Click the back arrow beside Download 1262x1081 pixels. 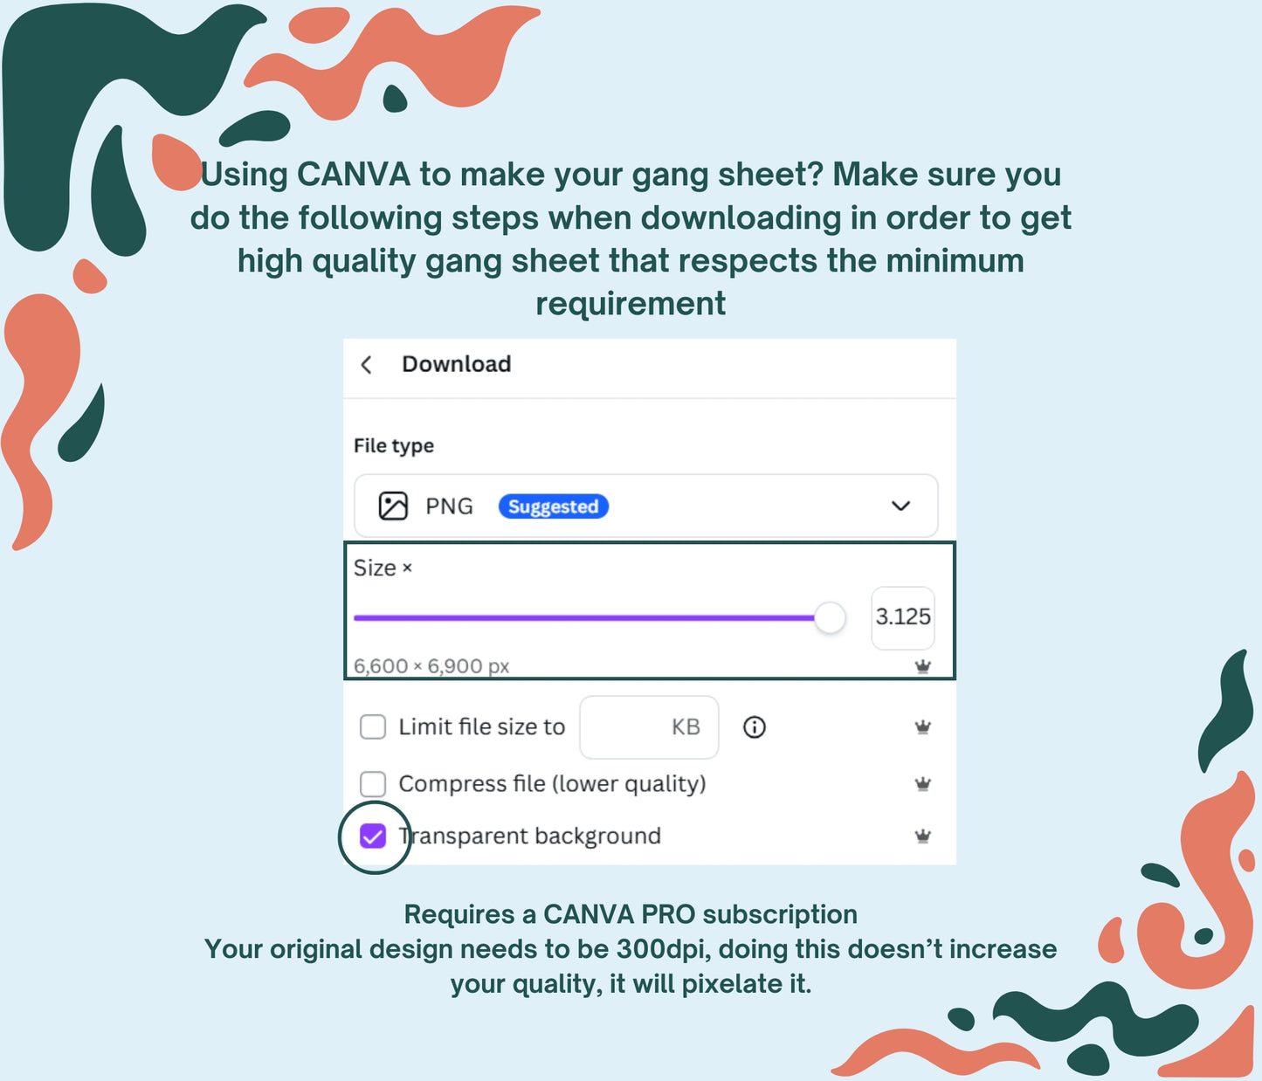367,365
